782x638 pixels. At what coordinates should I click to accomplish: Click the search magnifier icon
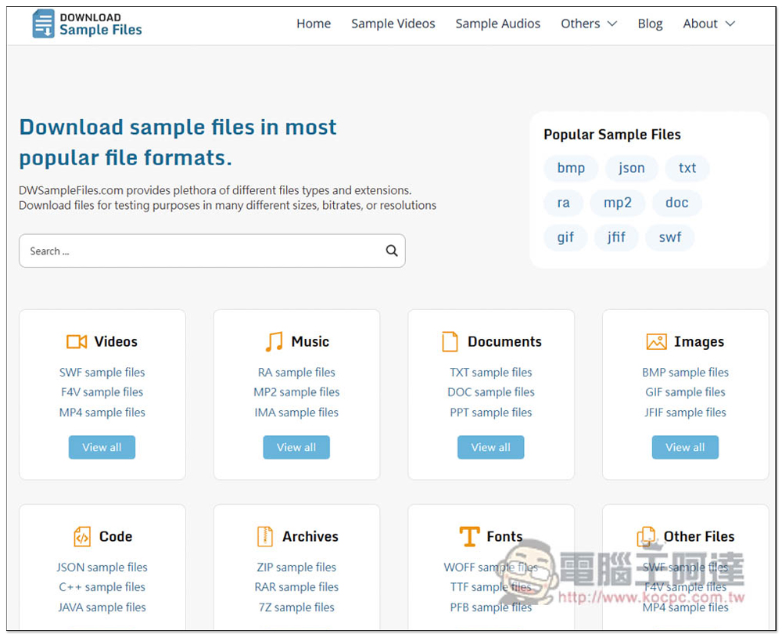392,251
